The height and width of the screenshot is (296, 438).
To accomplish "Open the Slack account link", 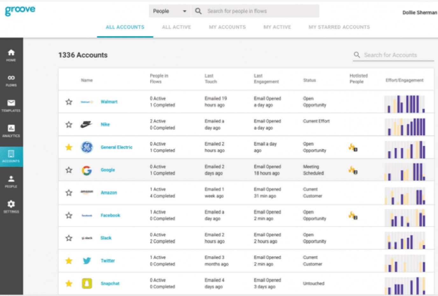I will [106, 238].
